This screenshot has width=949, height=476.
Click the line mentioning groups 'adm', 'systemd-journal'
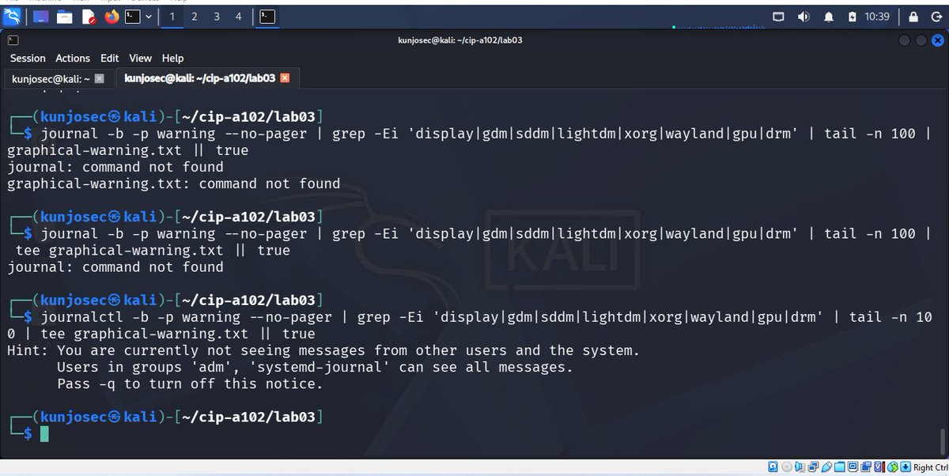(x=315, y=367)
